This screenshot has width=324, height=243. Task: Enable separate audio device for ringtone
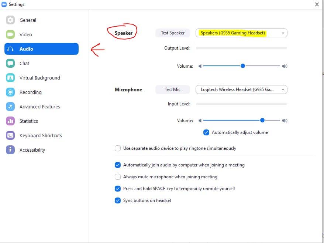pyautogui.click(x=118, y=148)
